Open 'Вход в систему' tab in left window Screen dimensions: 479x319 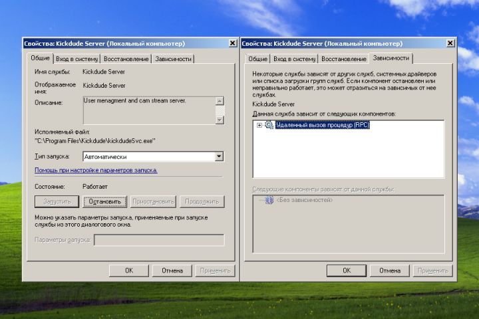77,59
